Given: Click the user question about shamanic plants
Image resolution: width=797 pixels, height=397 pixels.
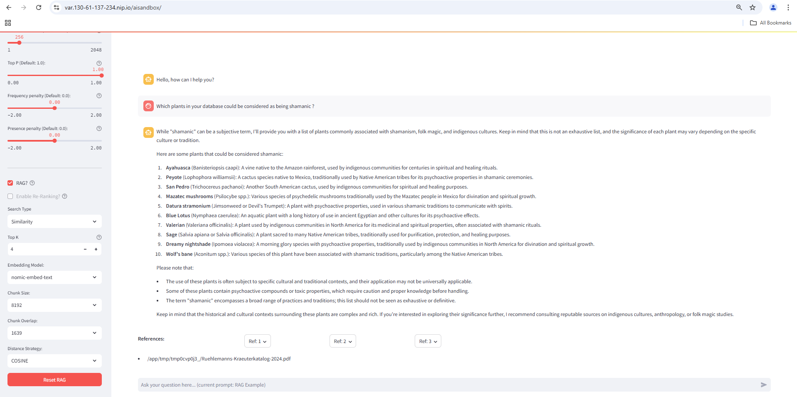Looking at the screenshot, I should click(x=235, y=106).
